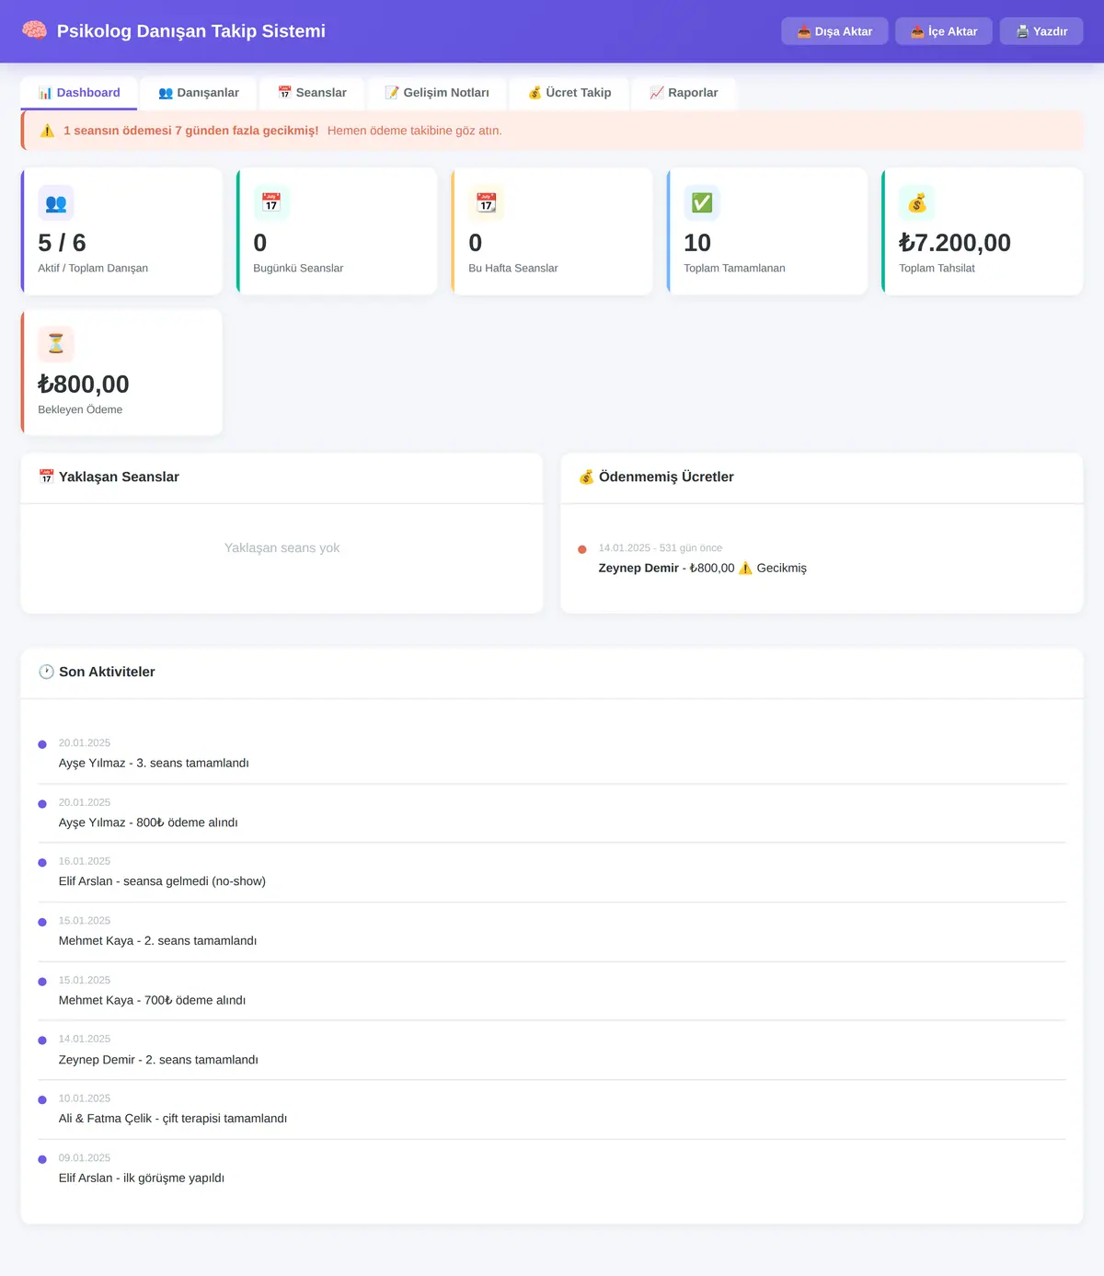The image size is (1104, 1276).
Task: Click clock icon beside Son Aktiviteler heading
Action: tap(46, 672)
